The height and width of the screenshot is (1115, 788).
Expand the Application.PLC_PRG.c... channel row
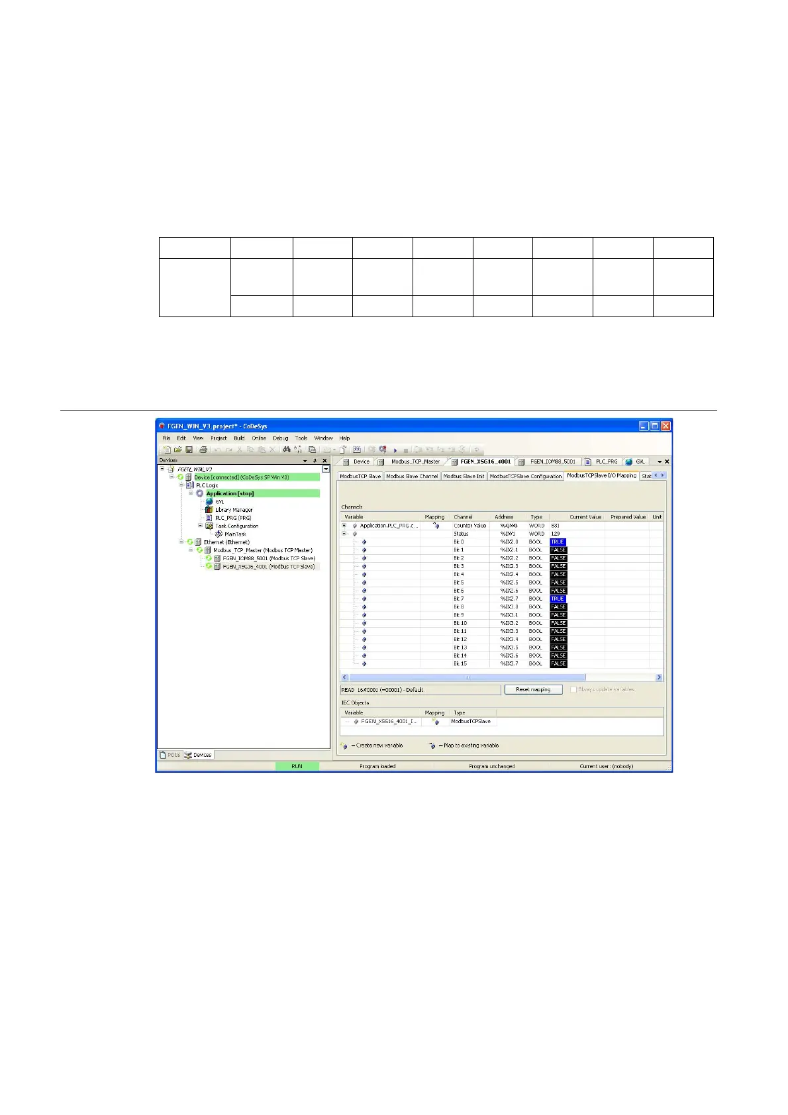(x=344, y=526)
